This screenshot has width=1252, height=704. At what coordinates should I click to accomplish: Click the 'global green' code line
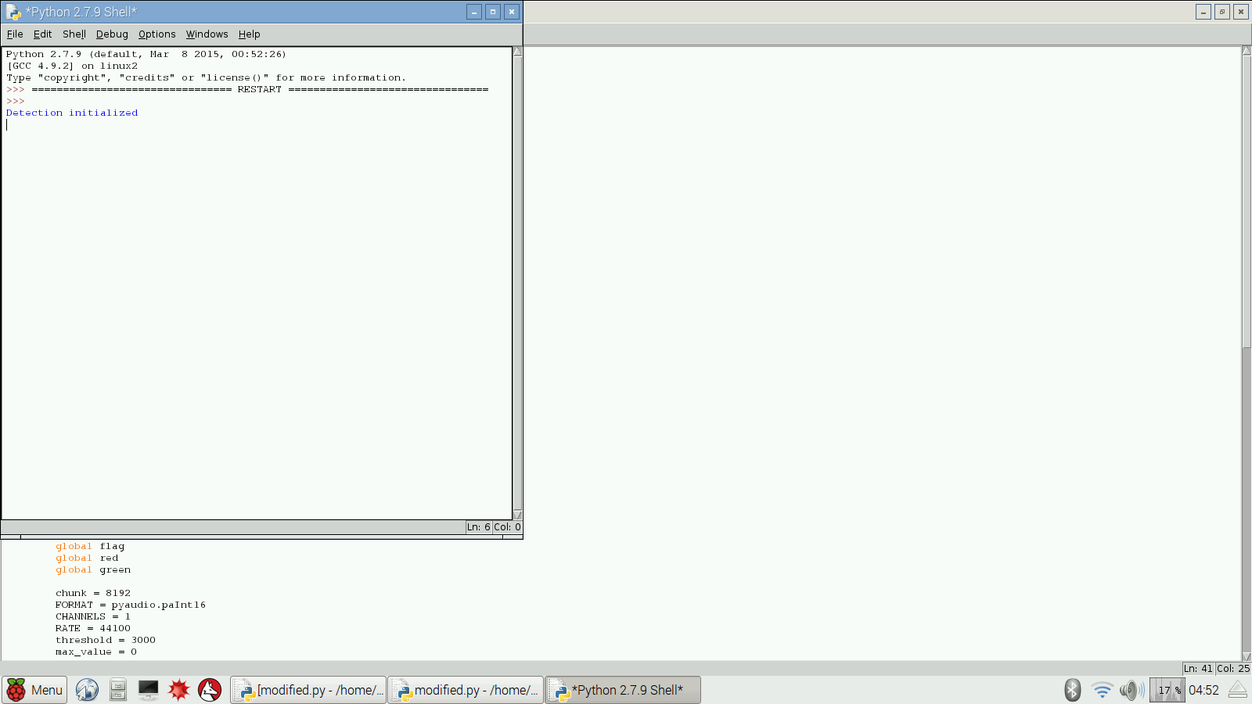(x=93, y=569)
